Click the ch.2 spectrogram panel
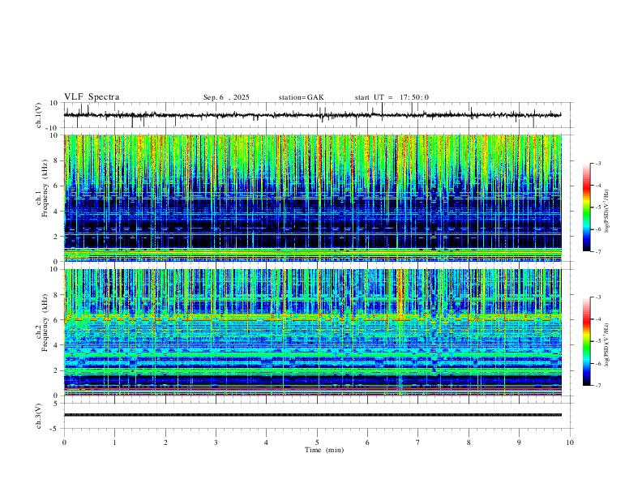The image size is (642, 496). click(312, 332)
